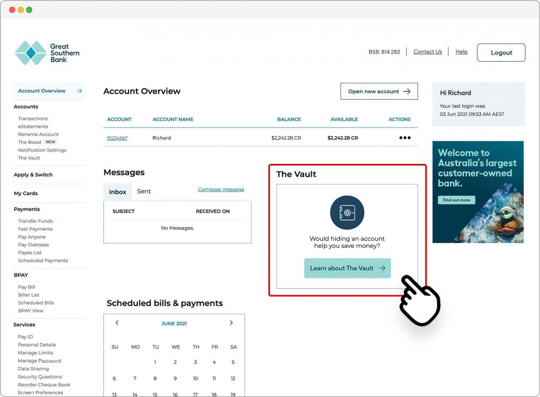Select Manage Limits under Services

point(35,353)
